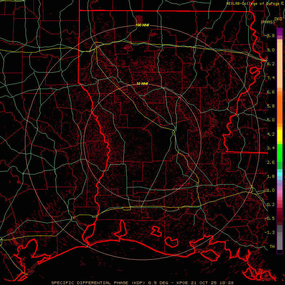The width and height of the screenshot is (285, 285).
Task: Click the 5.8 value on the color scale
Action: (x=271, y=106)
